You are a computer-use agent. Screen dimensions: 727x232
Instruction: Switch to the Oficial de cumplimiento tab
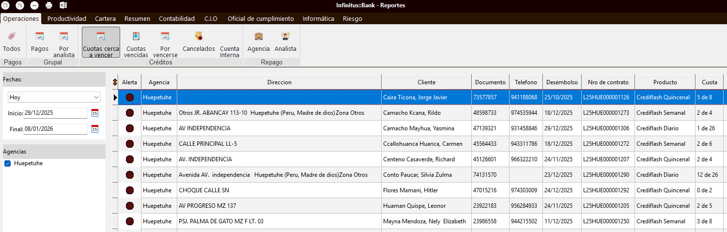[x=261, y=19]
